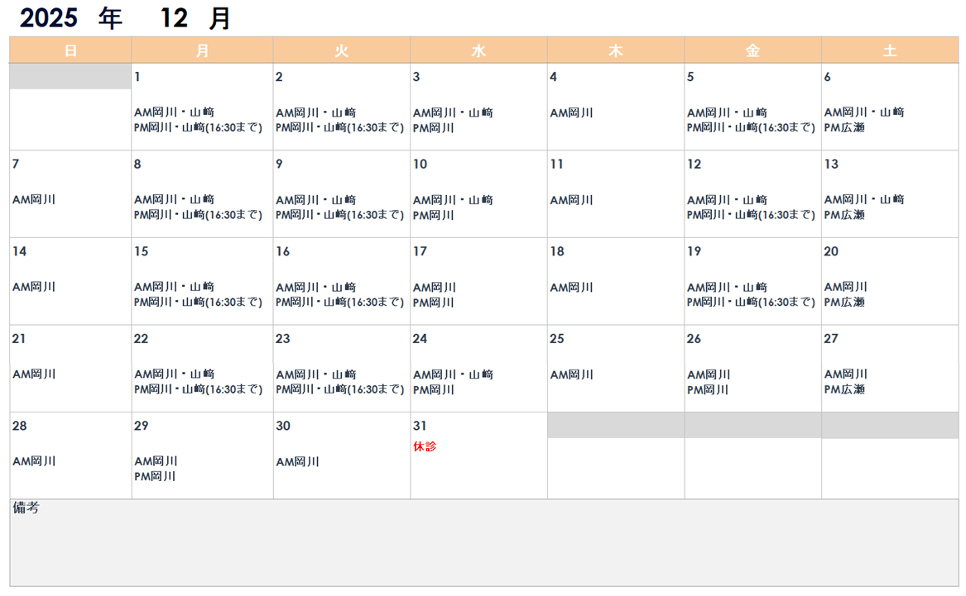Select the 水 (Wednesday) column header
The height and width of the screenshot is (596, 966).
coord(478,50)
